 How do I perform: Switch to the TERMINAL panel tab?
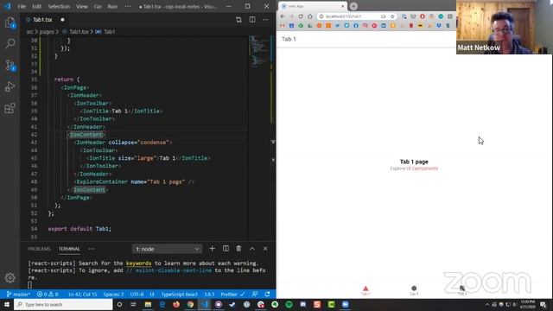[69, 249]
